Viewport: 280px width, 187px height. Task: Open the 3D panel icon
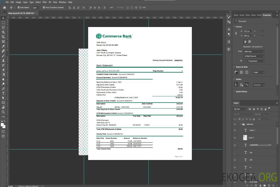(x=229, y=49)
